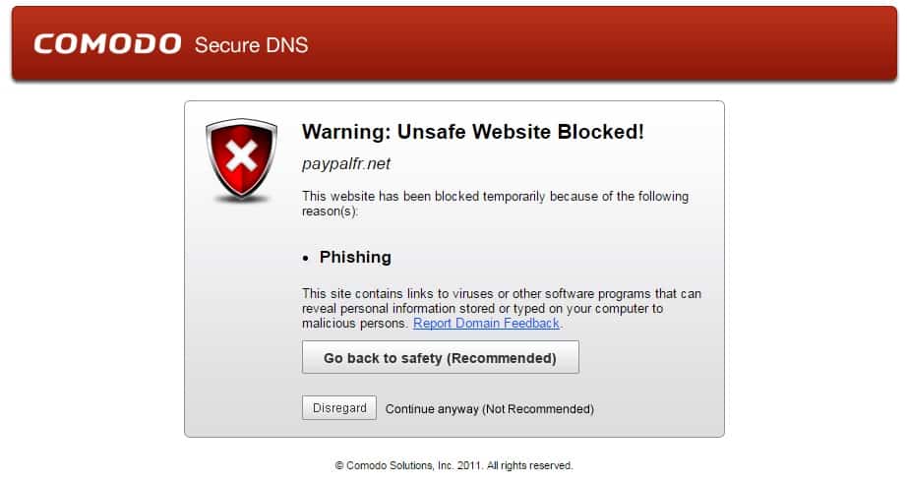The image size is (907, 483).
Task: Select the blocked domain paypalfr.net text
Action: pos(345,164)
